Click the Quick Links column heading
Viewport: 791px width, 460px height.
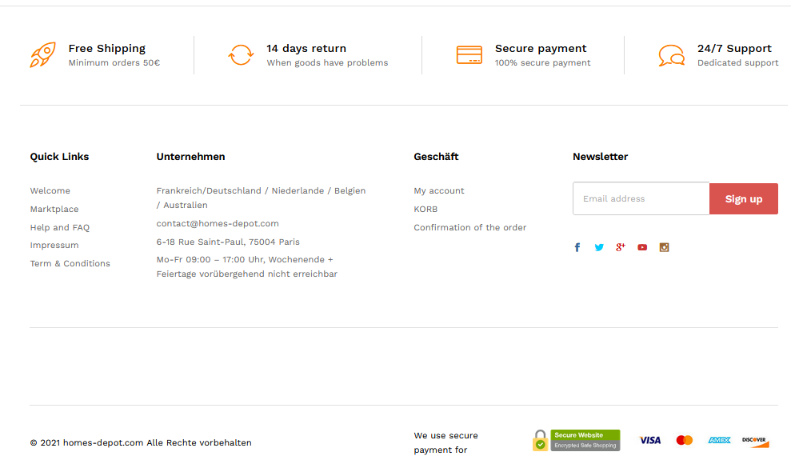[59, 156]
